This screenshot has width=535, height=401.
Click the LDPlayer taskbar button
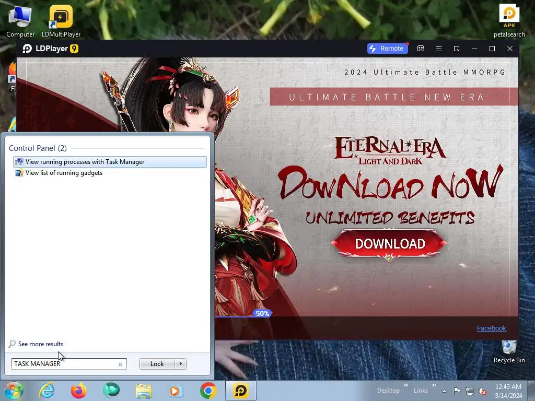pyautogui.click(x=240, y=391)
